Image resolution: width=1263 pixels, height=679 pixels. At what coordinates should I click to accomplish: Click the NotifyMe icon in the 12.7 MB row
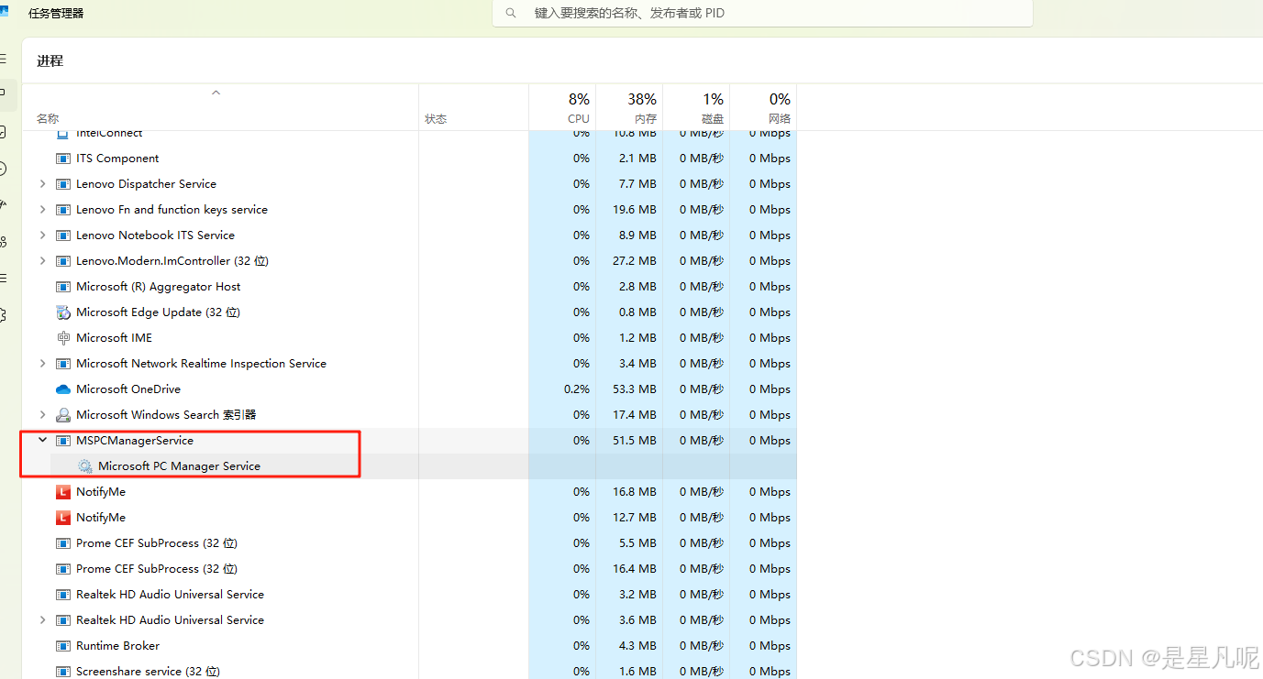click(x=63, y=518)
